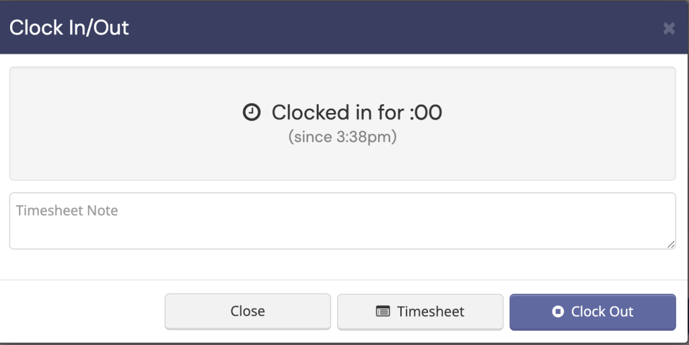Click the "(since 3:38pm)" timestamp text
689x345 pixels.
342,137
